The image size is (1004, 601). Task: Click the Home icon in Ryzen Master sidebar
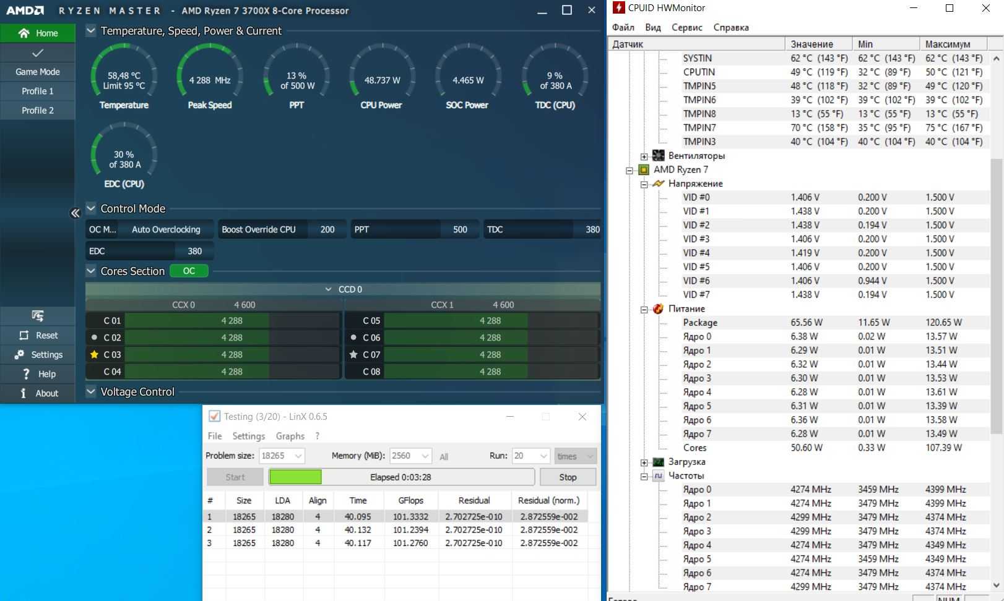click(x=24, y=33)
